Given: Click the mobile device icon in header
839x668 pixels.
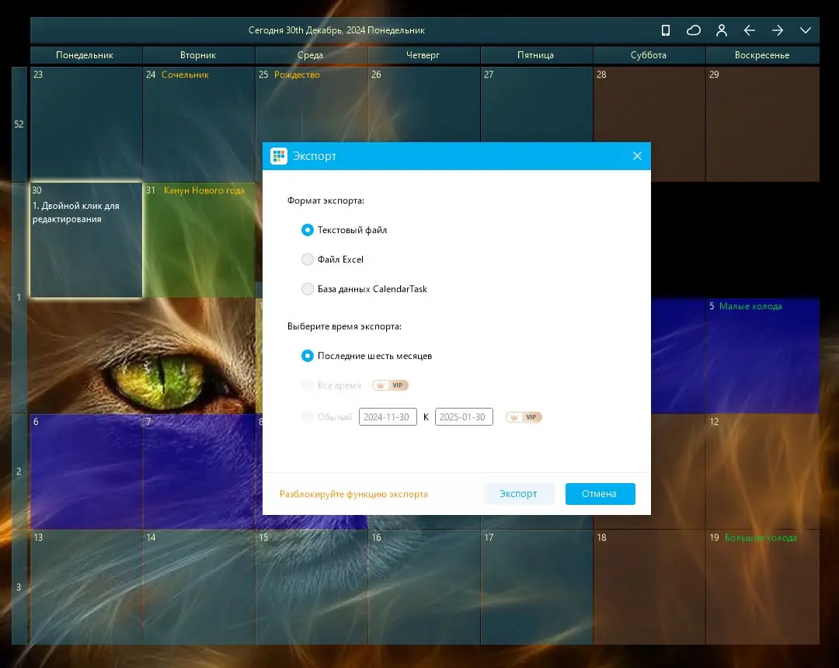Looking at the screenshot, I should (x=665, y=30).
